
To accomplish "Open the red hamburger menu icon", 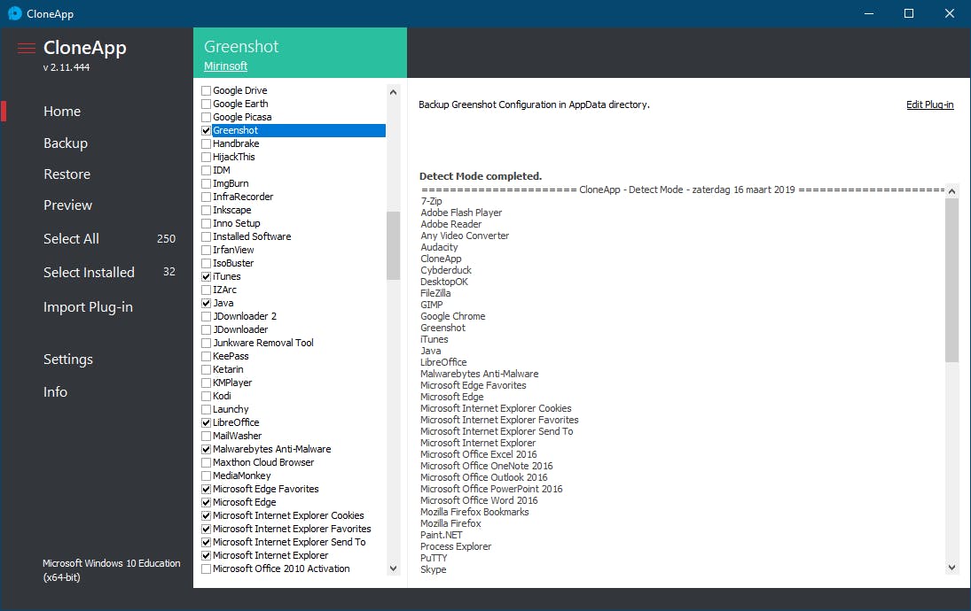I will (x=26, y=48).
